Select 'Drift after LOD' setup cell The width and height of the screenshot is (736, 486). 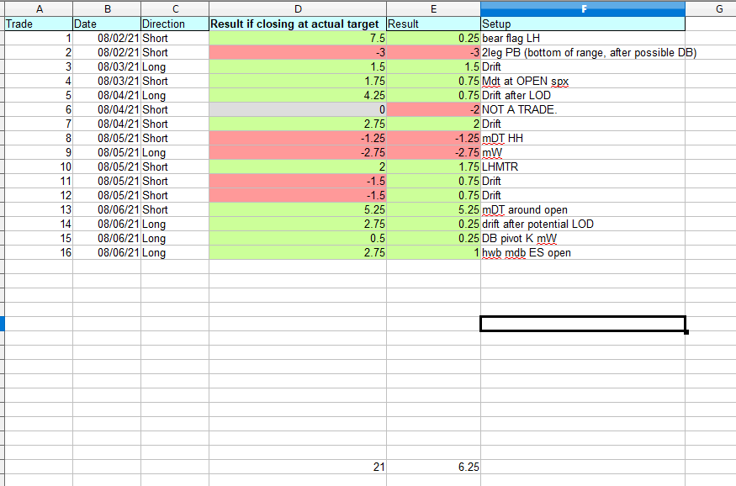(x=583, y=96)
